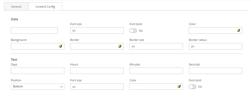Open the Position dropdown set to Bottom
This screenshot has width=251, height=108.
pyautogui.click(x=37, y=87)
